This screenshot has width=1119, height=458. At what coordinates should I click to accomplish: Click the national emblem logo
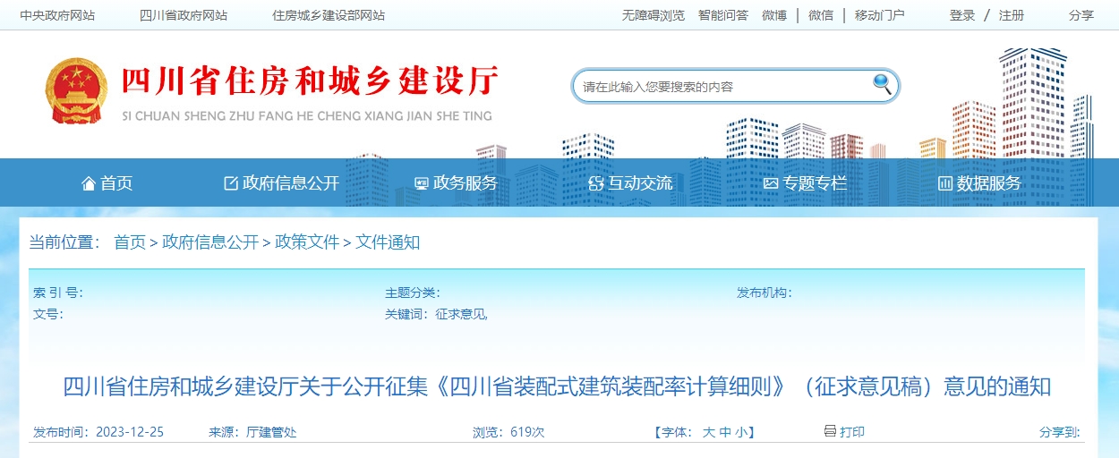point(76,91)
